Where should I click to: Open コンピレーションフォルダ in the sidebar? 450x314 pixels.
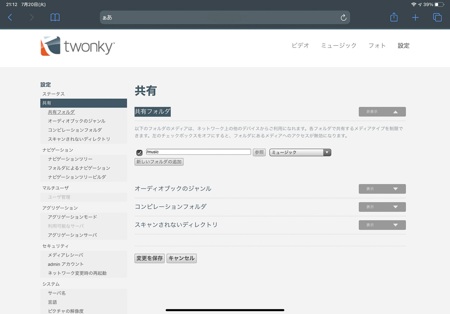[x=75, y=130]
